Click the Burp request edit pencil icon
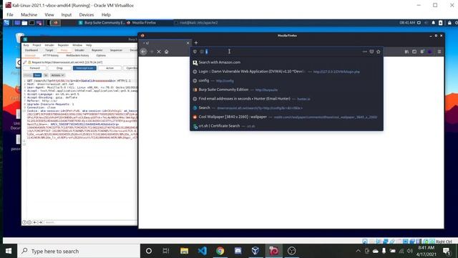This screenshot has width=458, height=258. click(x=25, y=62)
